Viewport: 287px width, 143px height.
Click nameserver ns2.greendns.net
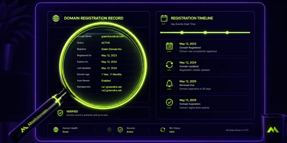click(111, 90)
